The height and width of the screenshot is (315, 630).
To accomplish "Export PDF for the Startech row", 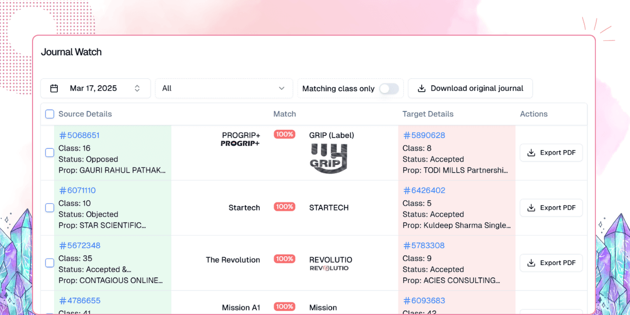I will point(551,208).
